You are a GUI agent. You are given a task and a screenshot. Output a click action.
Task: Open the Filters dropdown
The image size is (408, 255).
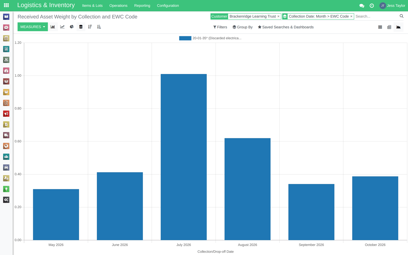220,27
